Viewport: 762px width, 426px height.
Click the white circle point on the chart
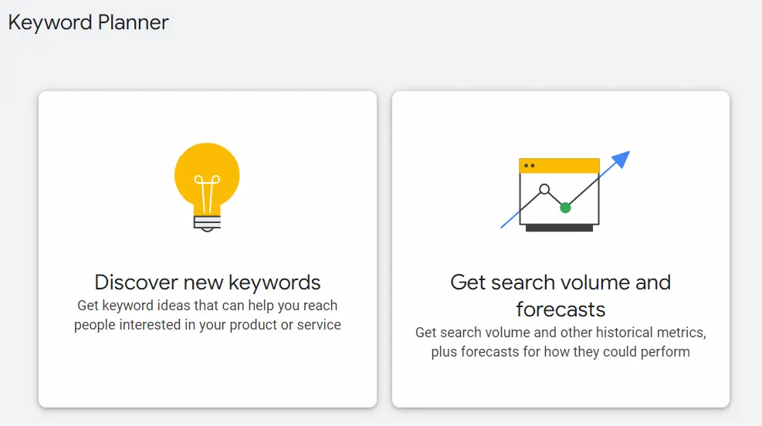point(544,189)
